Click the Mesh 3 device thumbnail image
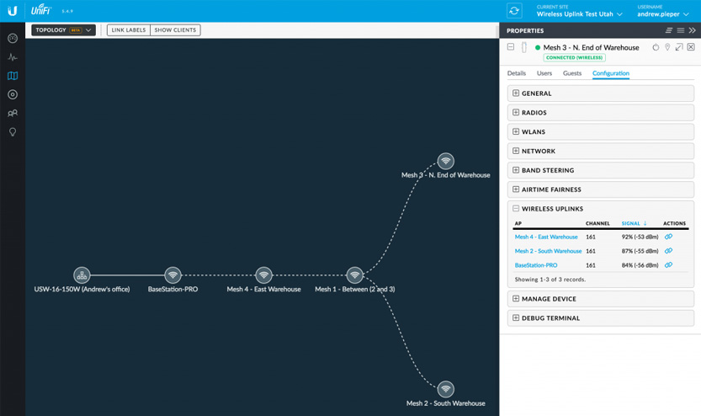Viewport: 701px width, 416px height. (524, 47)
